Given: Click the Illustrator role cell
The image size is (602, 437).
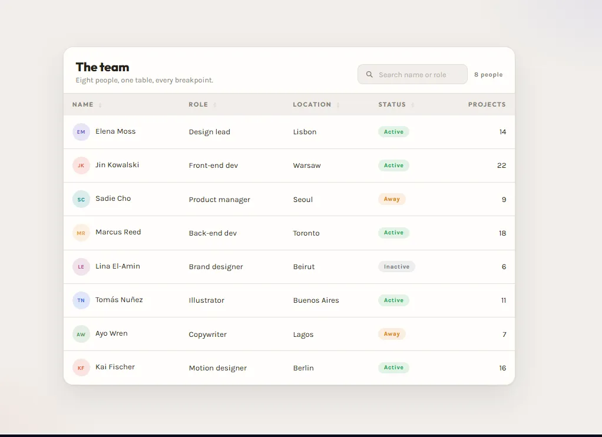Looking at the screenshot, I should point(207,300).
